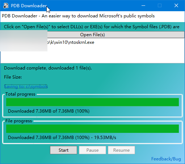Click the PDB Downloader app icon in title bar
Screen dimensions: 185x164
[x=6, y=5]
